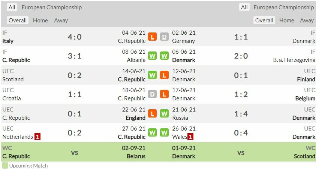Click the red card icon beside Wales
The image size is (316, 169).
[x=190, y=137]
